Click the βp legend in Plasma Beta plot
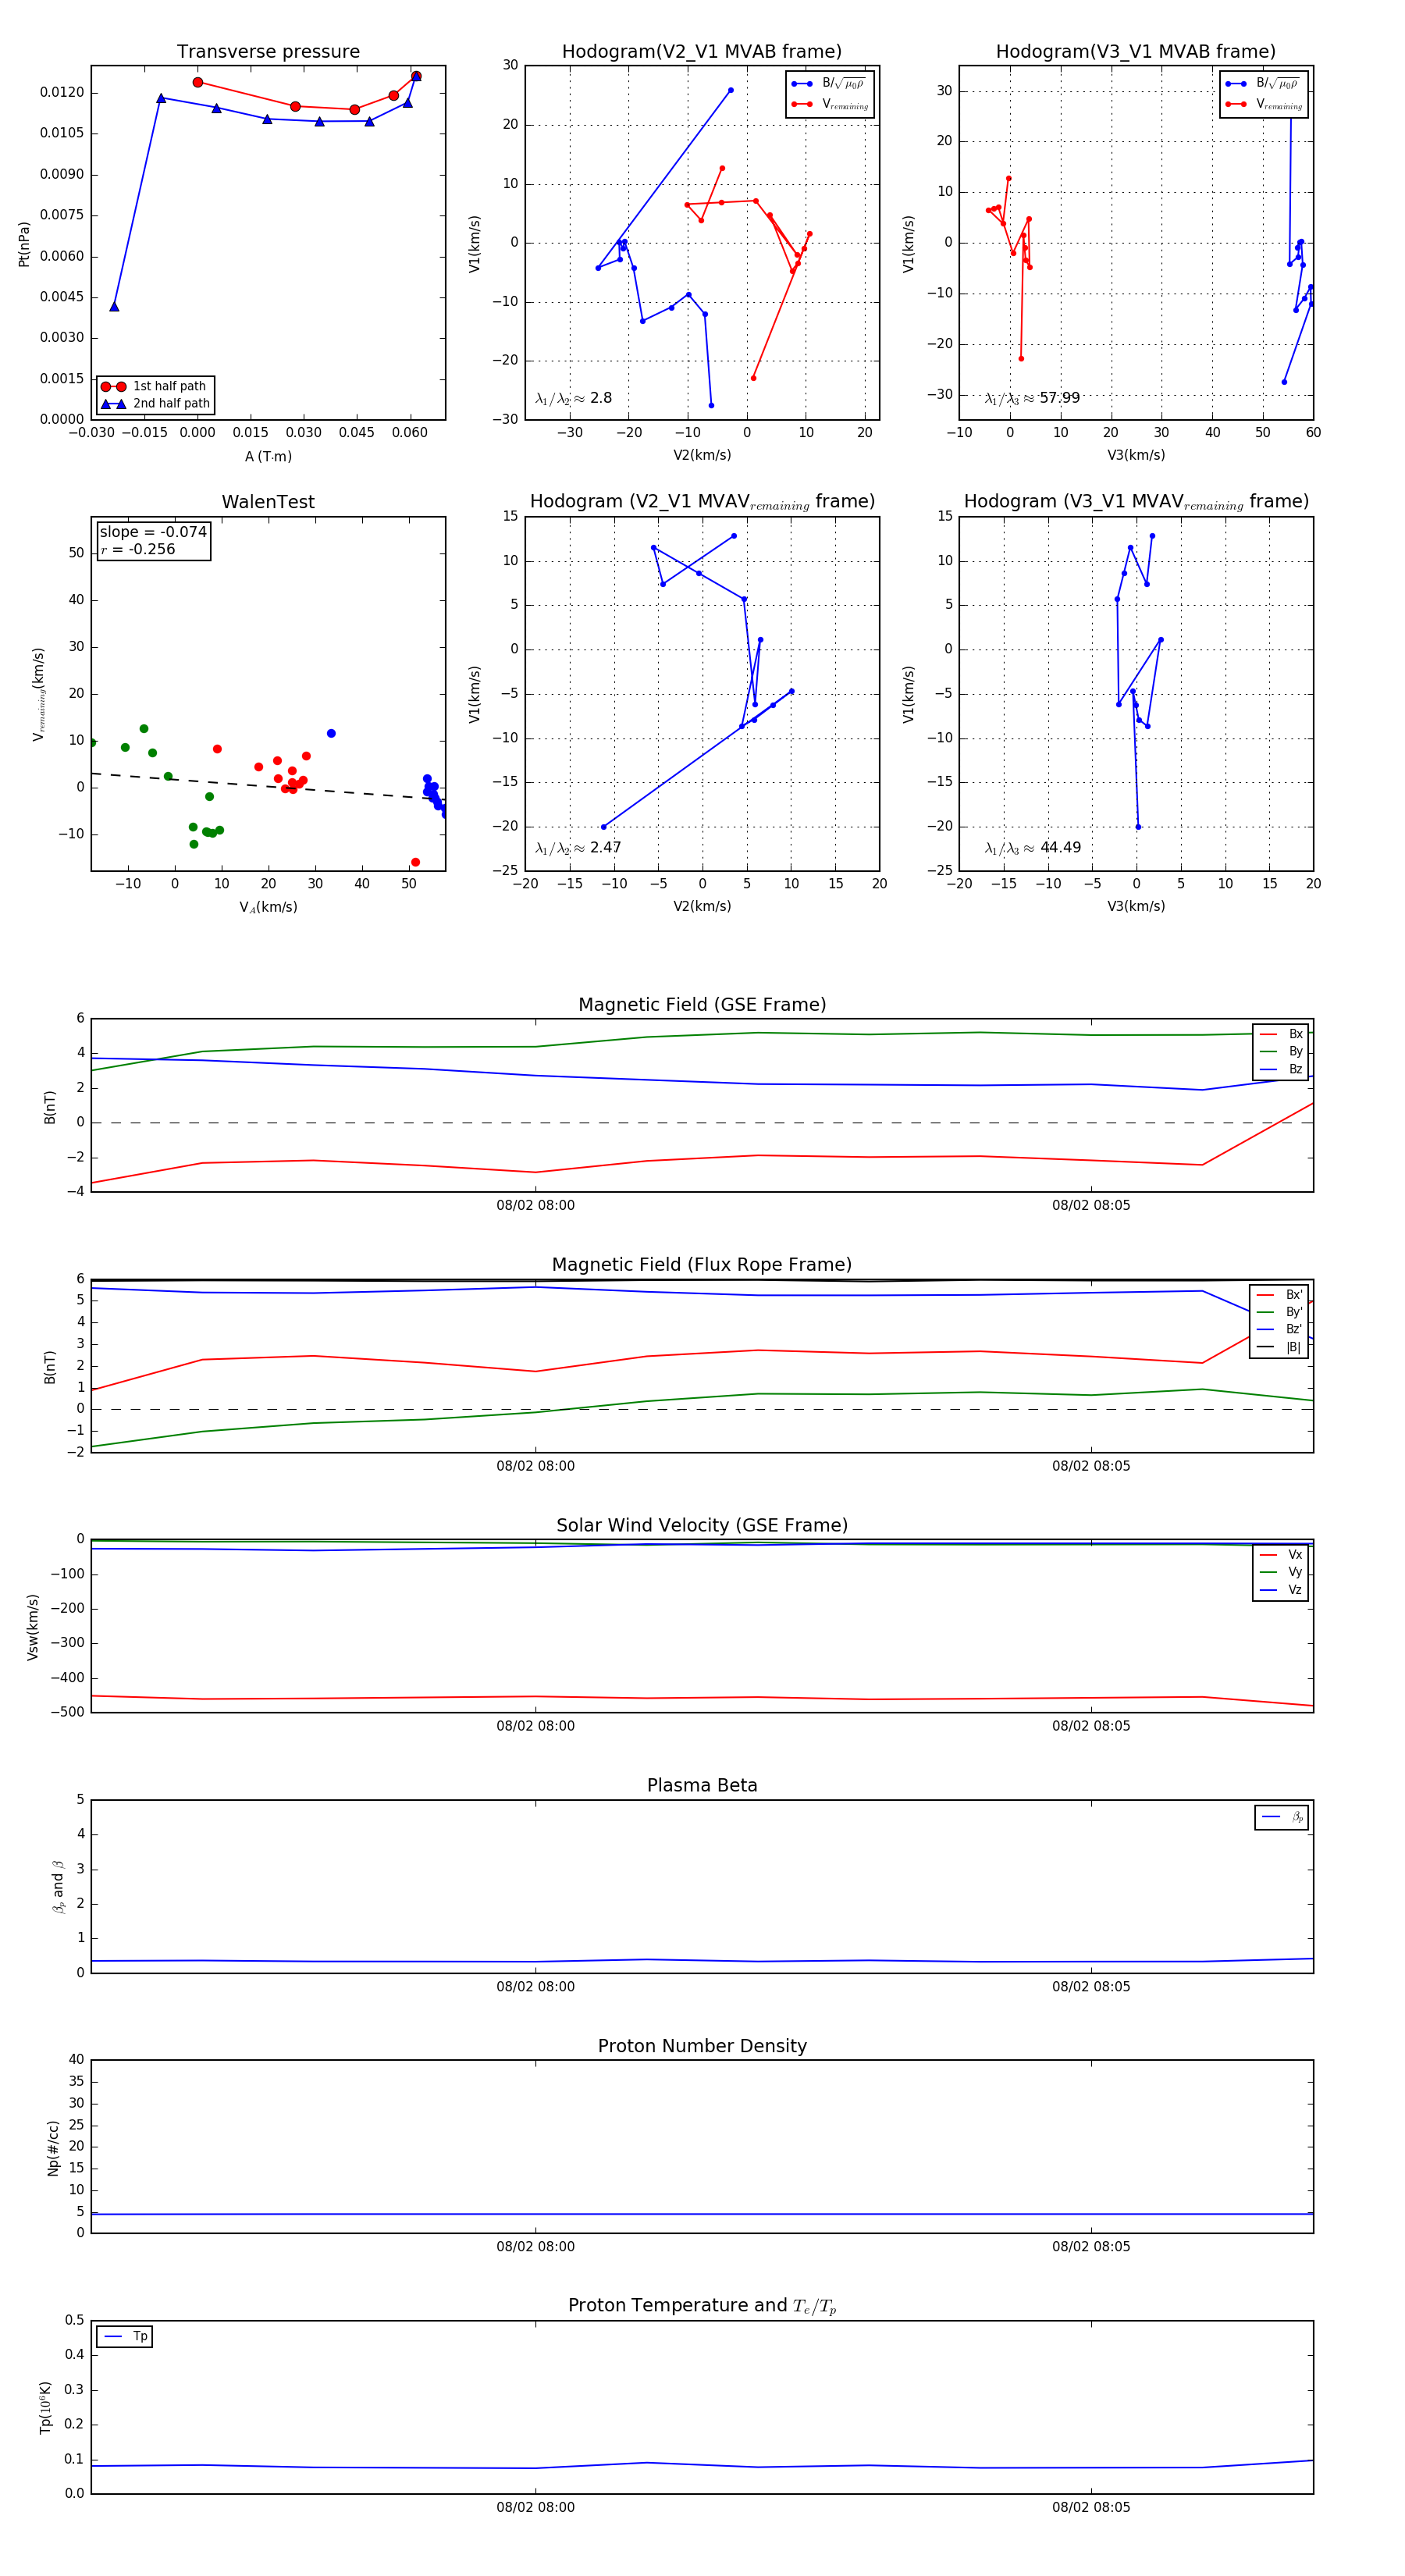This screenshot has width=1405, height=2576. pos(1282,1817)
